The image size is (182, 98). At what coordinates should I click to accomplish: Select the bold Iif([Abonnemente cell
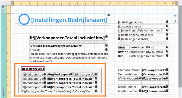155,91
